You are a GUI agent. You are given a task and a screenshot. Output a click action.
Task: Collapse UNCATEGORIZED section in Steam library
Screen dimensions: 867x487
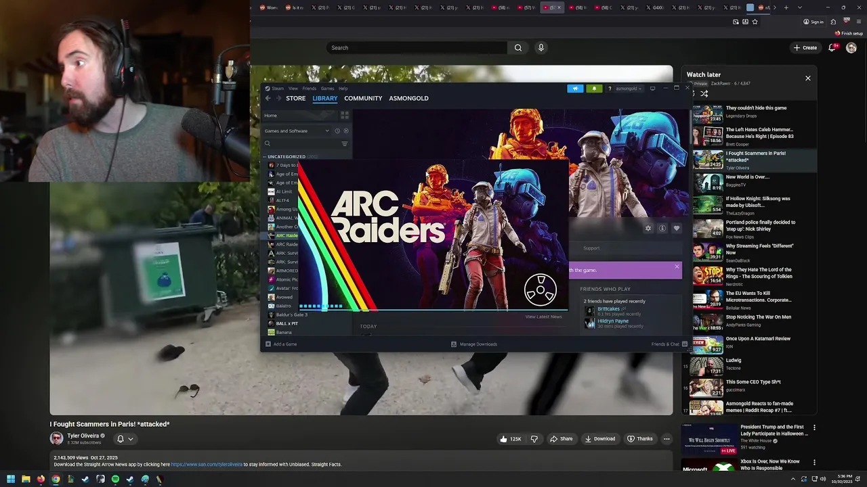(x=265, y=156)
